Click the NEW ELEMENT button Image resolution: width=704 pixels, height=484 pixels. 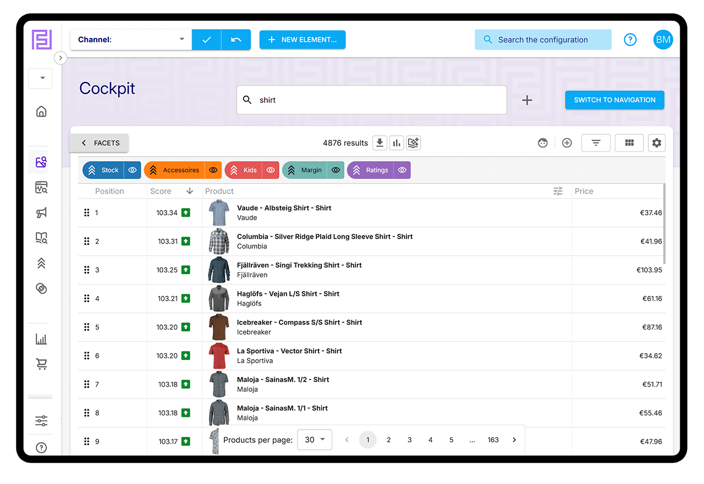point(302,40)
